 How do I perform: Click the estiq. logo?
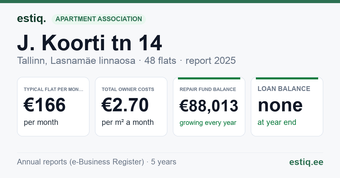pyautogui.click(x=31, y=19)
